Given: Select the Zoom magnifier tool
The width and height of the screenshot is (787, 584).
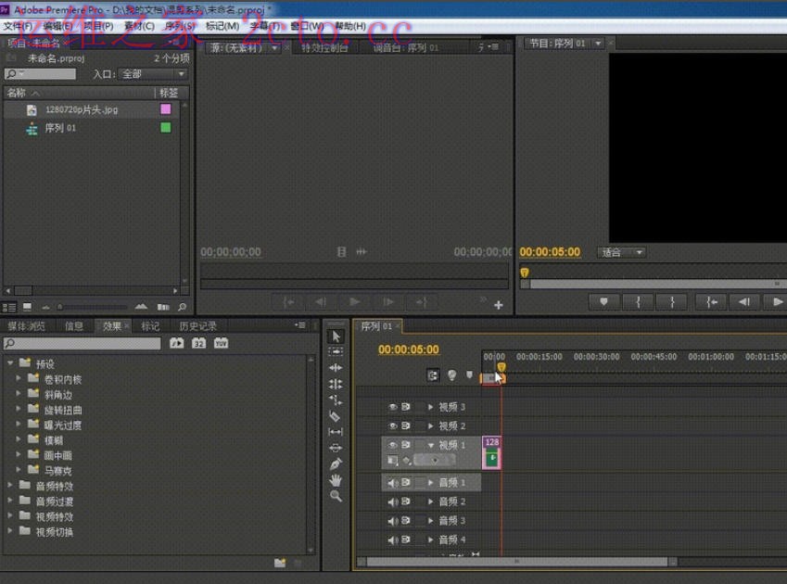Looking at the screenshot, I should point(336,496).
